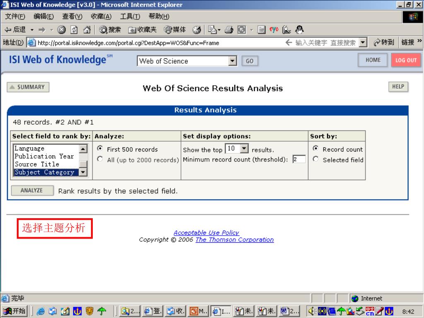Select 'Subject Category' in the field list

click(x=46, y=172)
